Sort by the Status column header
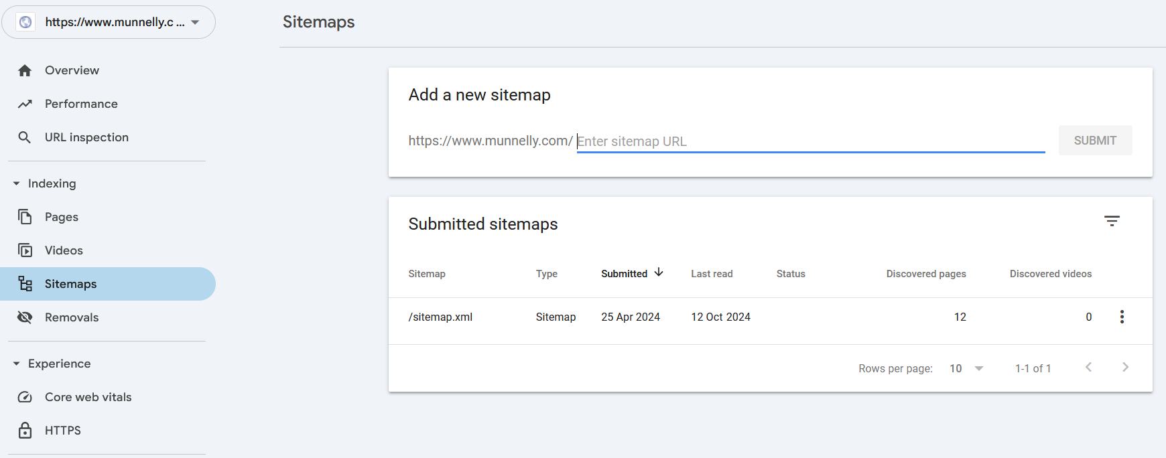The height and width of the screenshot is (458, 1166). tap(791, 274)
